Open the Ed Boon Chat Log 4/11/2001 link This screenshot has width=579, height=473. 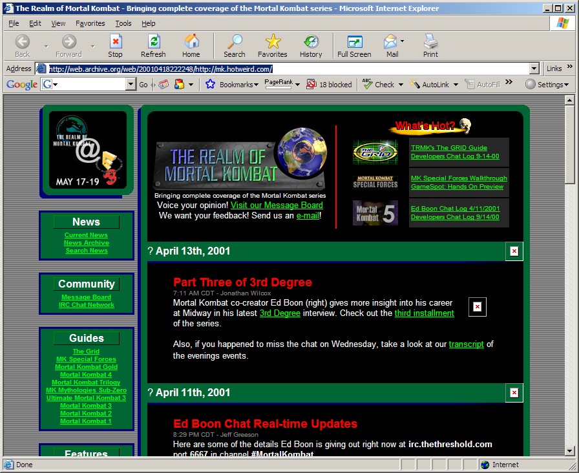tap(456, 209)
